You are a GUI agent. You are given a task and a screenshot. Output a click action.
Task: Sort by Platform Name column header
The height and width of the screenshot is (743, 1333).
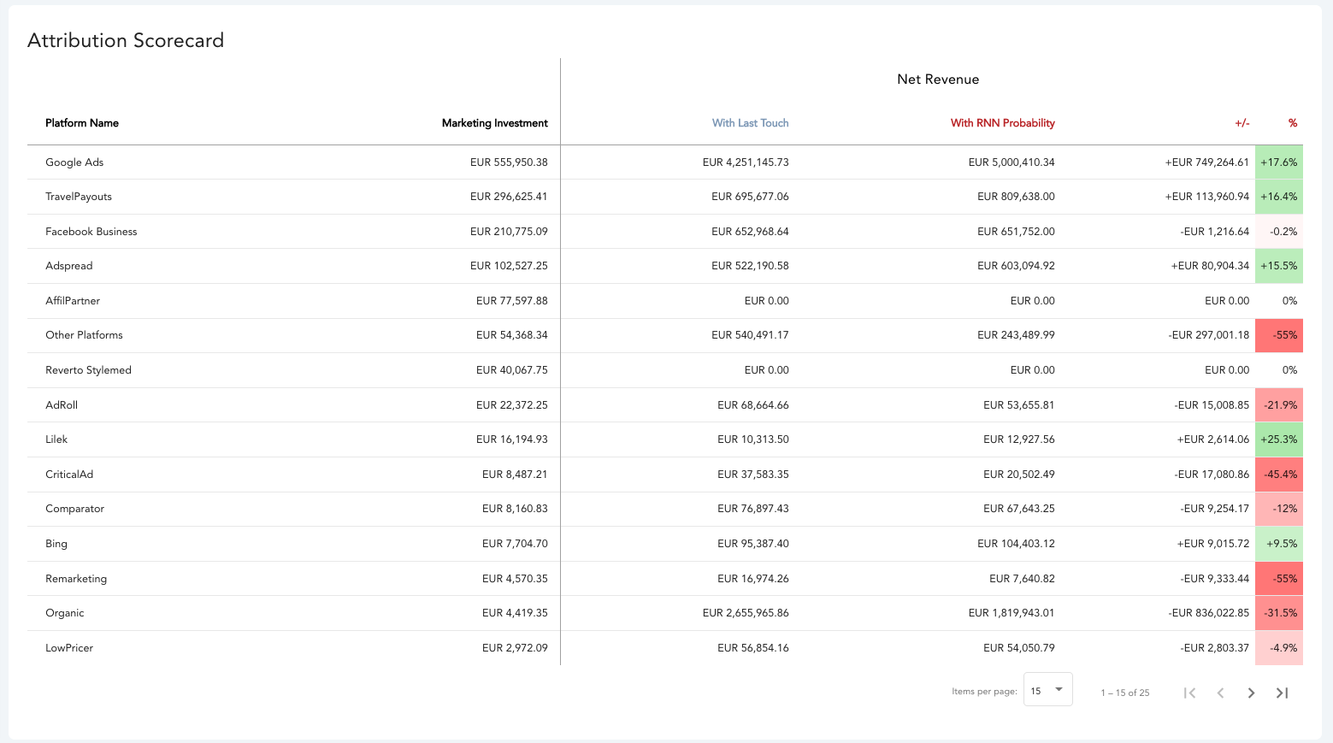[82, 123]
